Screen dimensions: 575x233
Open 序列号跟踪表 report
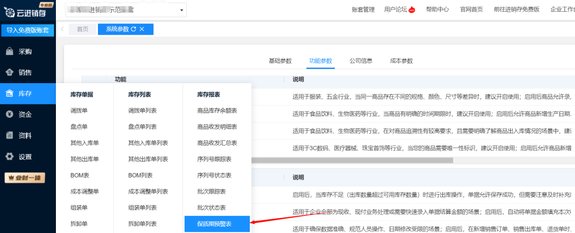pos(214,159)
